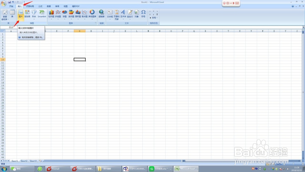This screenshot has height=172, width=305.
Task: Insert a PivotTable (数据透视表)
Action: [5, 15]
